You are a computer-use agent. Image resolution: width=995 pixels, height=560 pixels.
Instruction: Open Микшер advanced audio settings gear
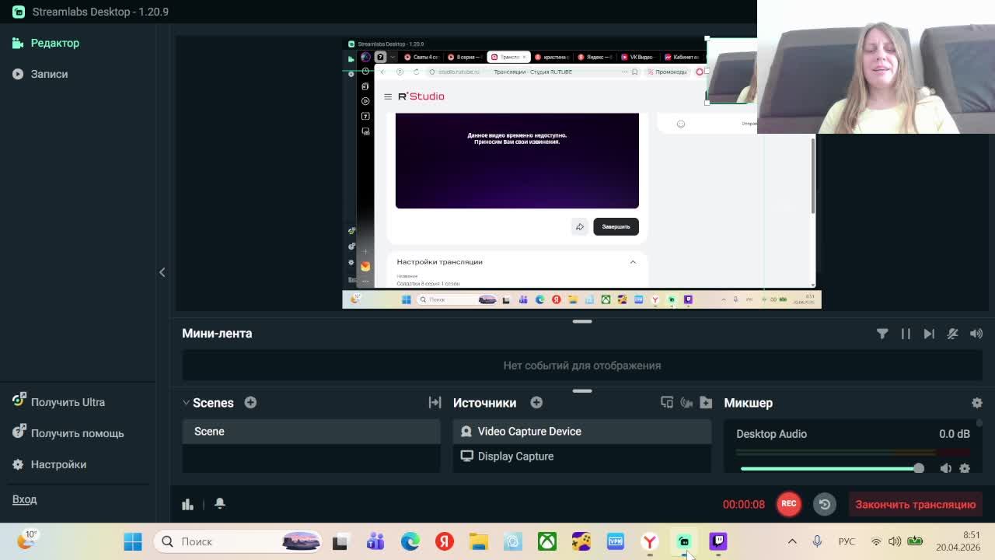[977, 403]
